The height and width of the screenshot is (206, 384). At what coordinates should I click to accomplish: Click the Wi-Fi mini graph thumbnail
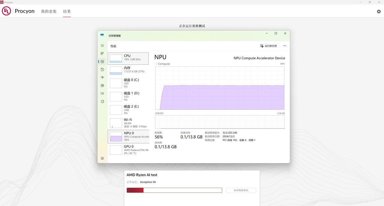point(116,123)
